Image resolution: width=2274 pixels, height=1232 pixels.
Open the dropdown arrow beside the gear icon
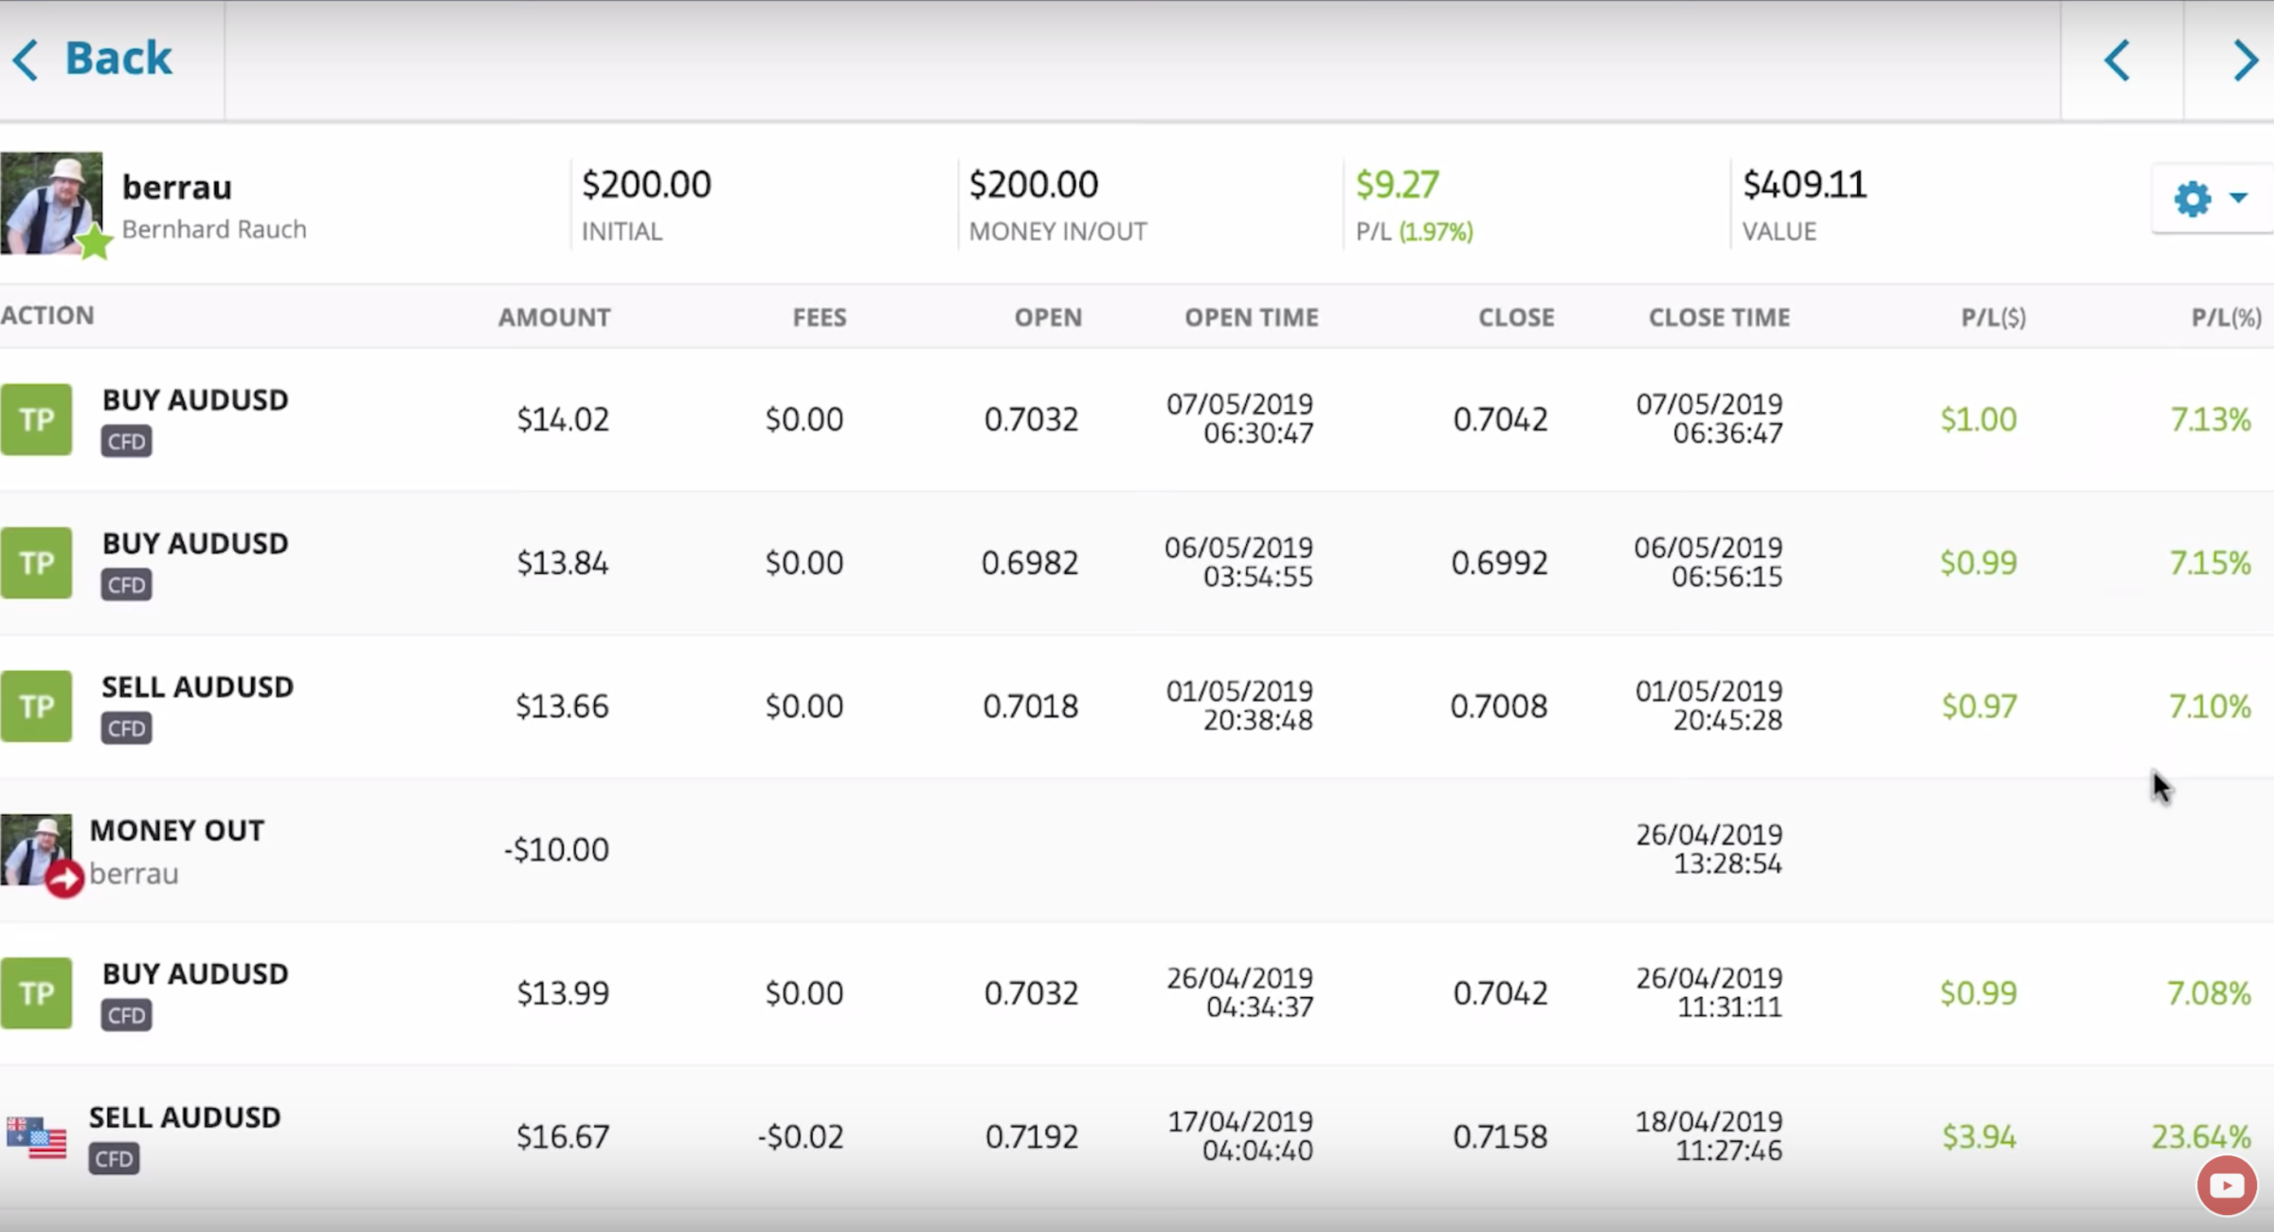tap(2239, 199)
